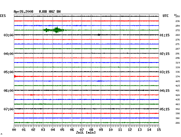Click the large green seismic event burst

(x=54, y=30)
